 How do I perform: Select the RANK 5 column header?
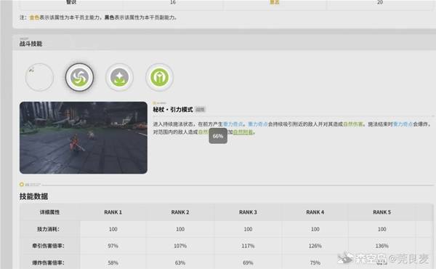(381, 212)
